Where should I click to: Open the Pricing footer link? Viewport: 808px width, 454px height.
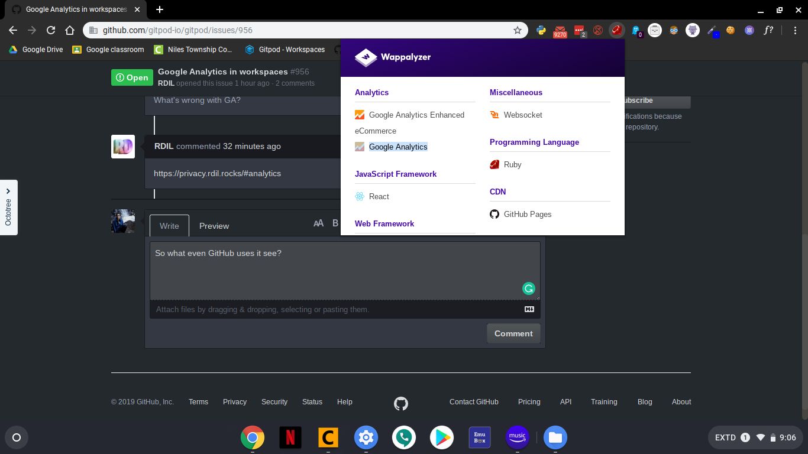(x=529, y=402)
